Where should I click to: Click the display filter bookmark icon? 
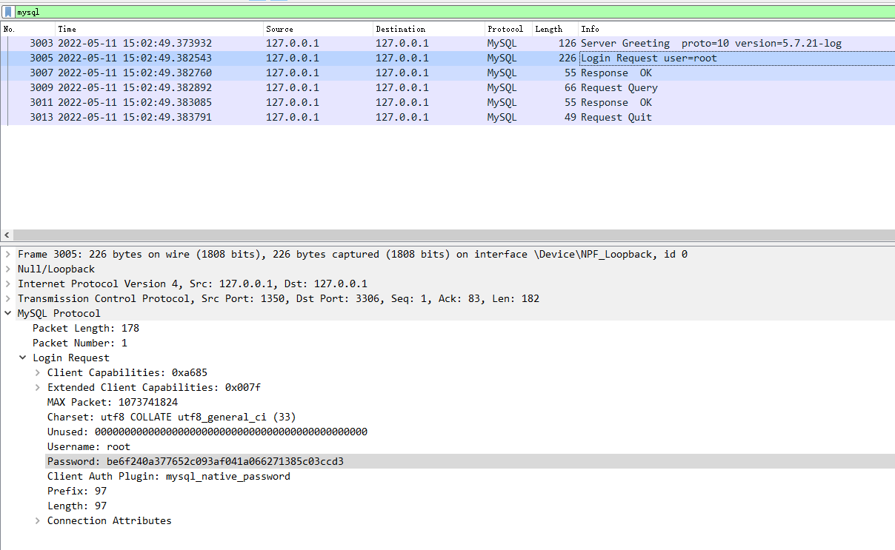coord(8,13)
